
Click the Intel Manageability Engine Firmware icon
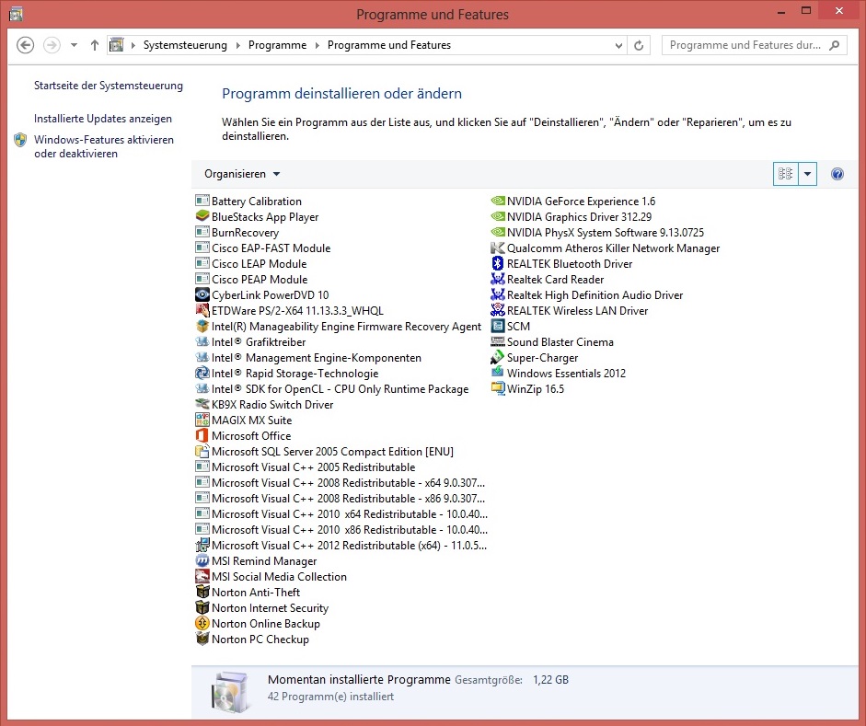point(202,327)
